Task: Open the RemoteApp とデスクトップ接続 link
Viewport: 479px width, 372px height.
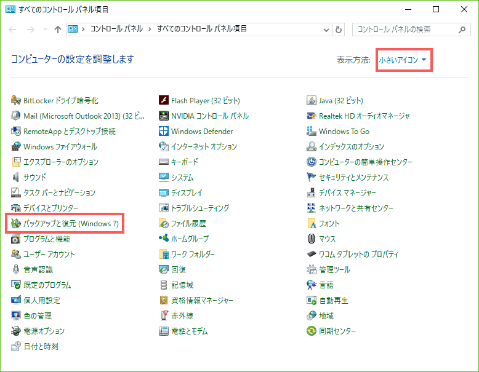Action: pyautogui.click(x=70, y=131)
